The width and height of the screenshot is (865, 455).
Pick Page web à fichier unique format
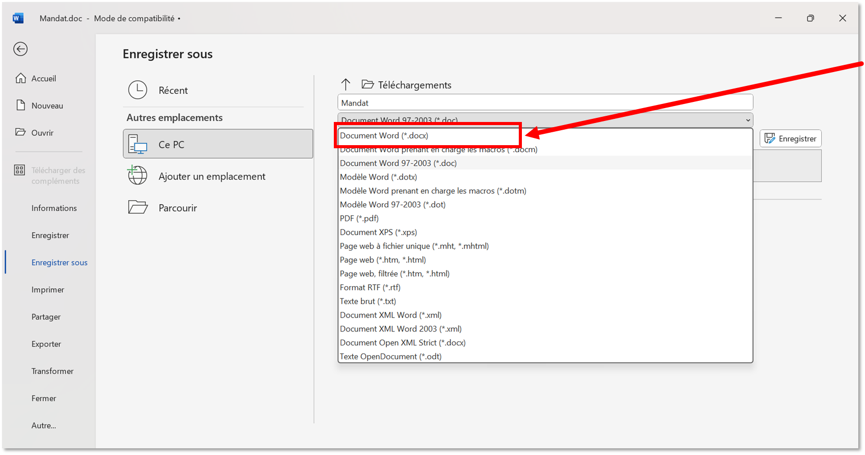coord(545,246)
